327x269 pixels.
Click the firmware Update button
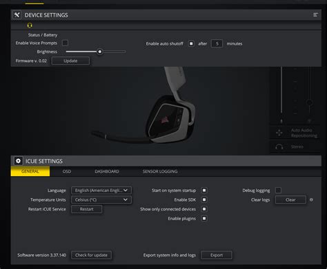tap(70, 61)
